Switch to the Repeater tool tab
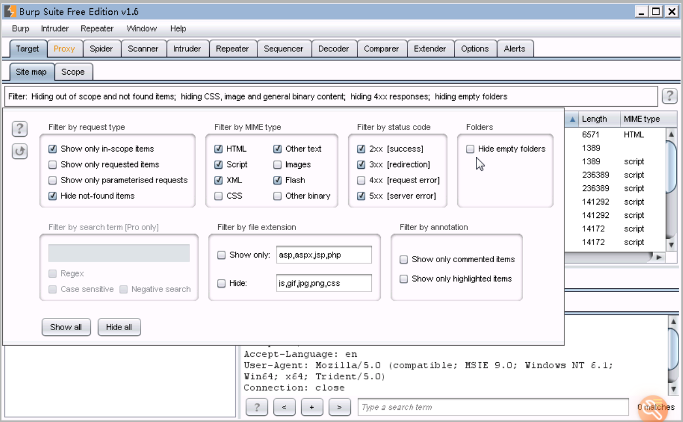683x422 pixels. click(232, 49)
